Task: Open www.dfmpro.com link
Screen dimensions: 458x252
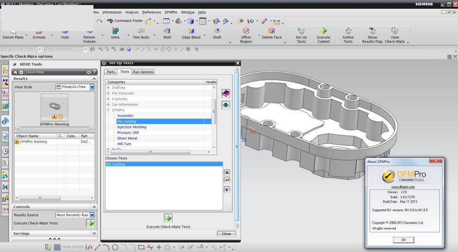Action: click(403, 187)
